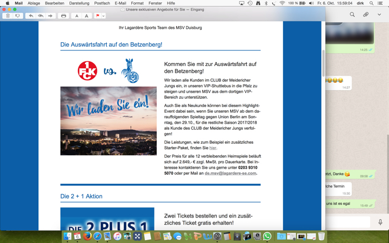Open WhatsApp from the Dock

[267, 236]
